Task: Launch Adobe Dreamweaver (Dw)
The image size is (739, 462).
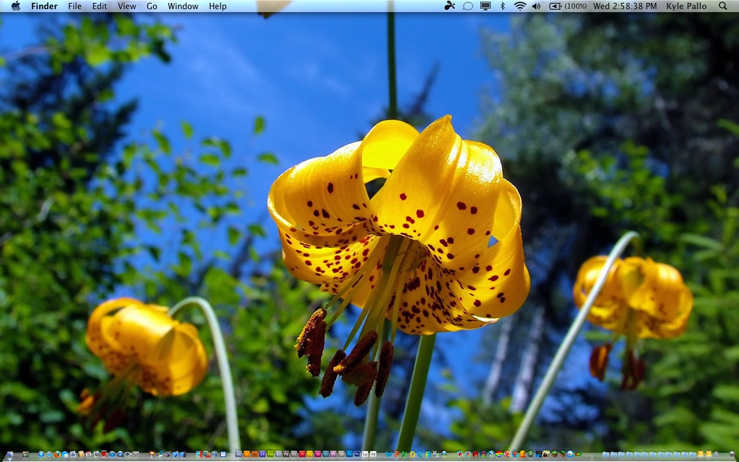Action: [270, 454]
